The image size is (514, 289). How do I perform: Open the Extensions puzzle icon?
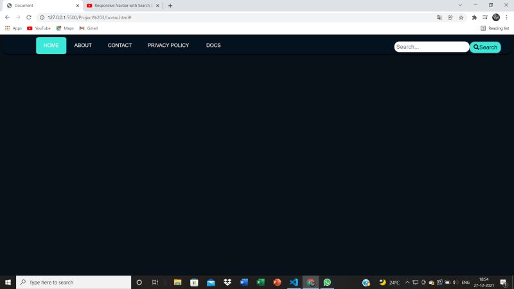pyautogui.click(x=474, y=17)
